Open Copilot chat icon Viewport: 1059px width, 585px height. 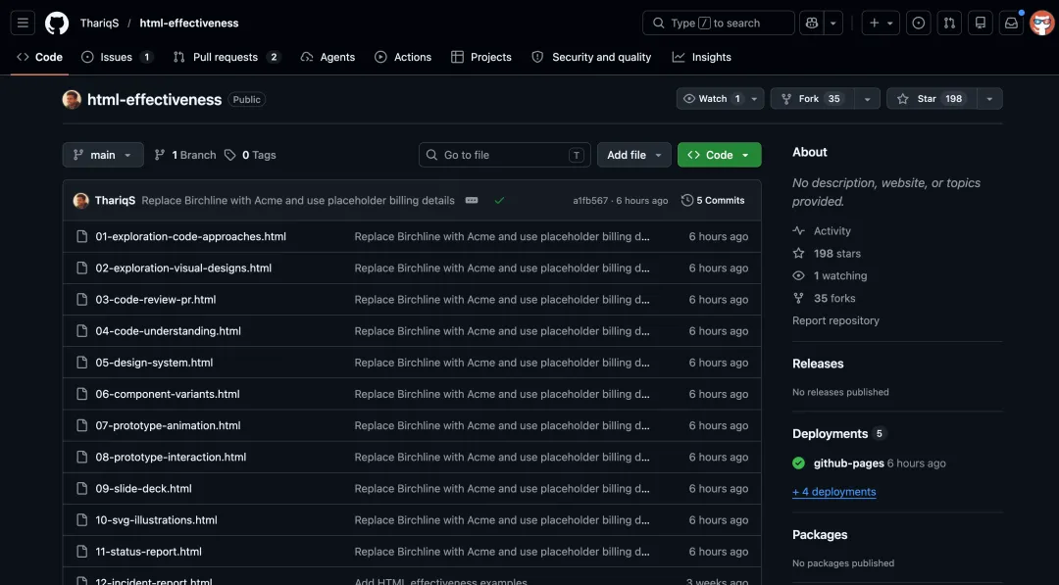tap(812, 23)
